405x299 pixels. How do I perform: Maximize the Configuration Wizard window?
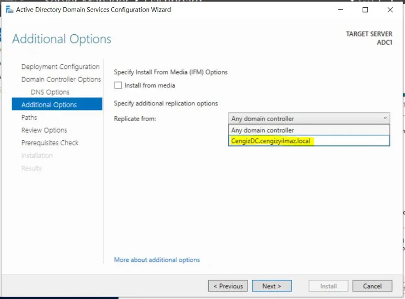coord(365,10)
